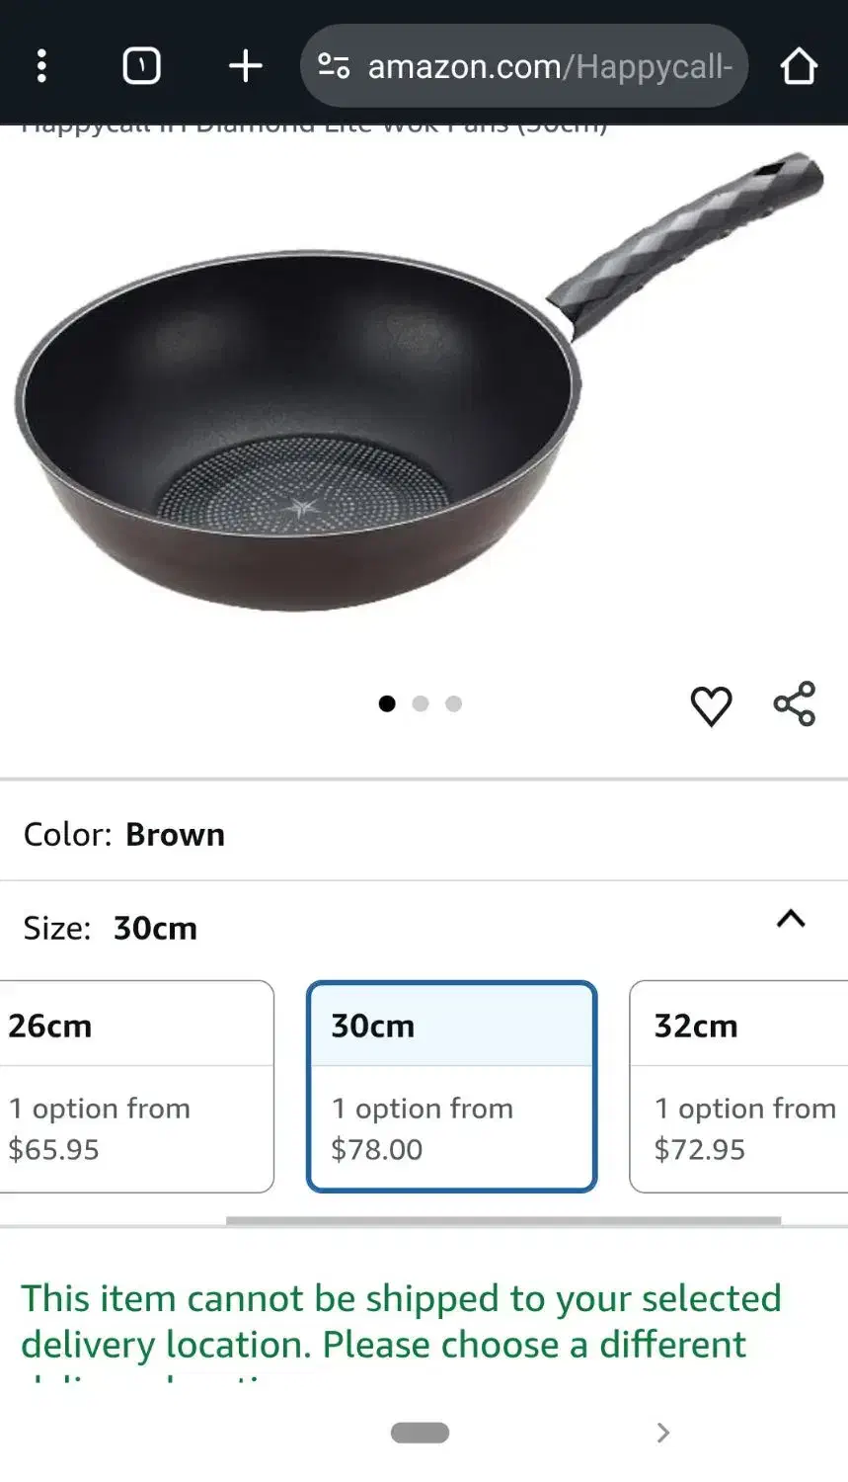848x1482 pixels.
Task: Tap the shipping restriction delivery message
Action: tap(401, 1321)
